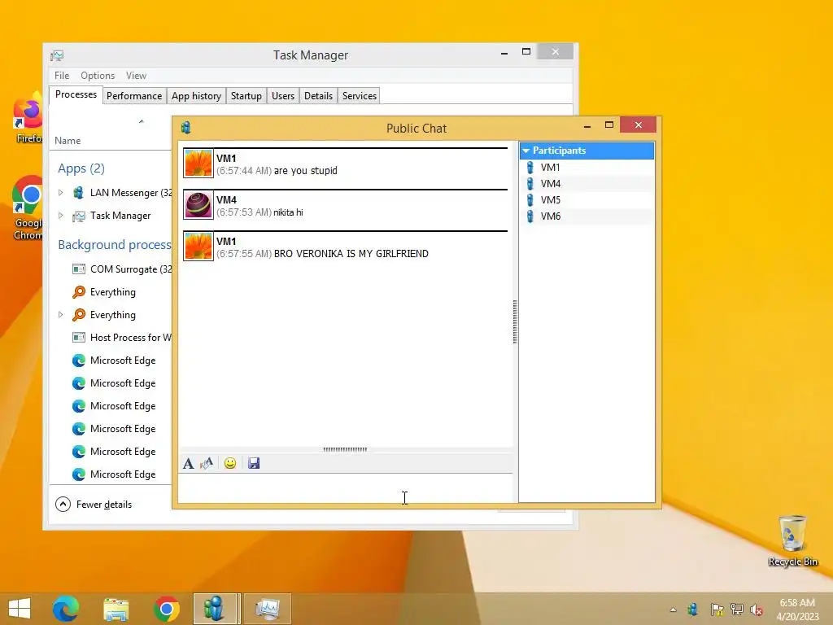Open Microsoft Edge from the taskbar
Screen dimensions: 833x625
click(x=66, y=609)
